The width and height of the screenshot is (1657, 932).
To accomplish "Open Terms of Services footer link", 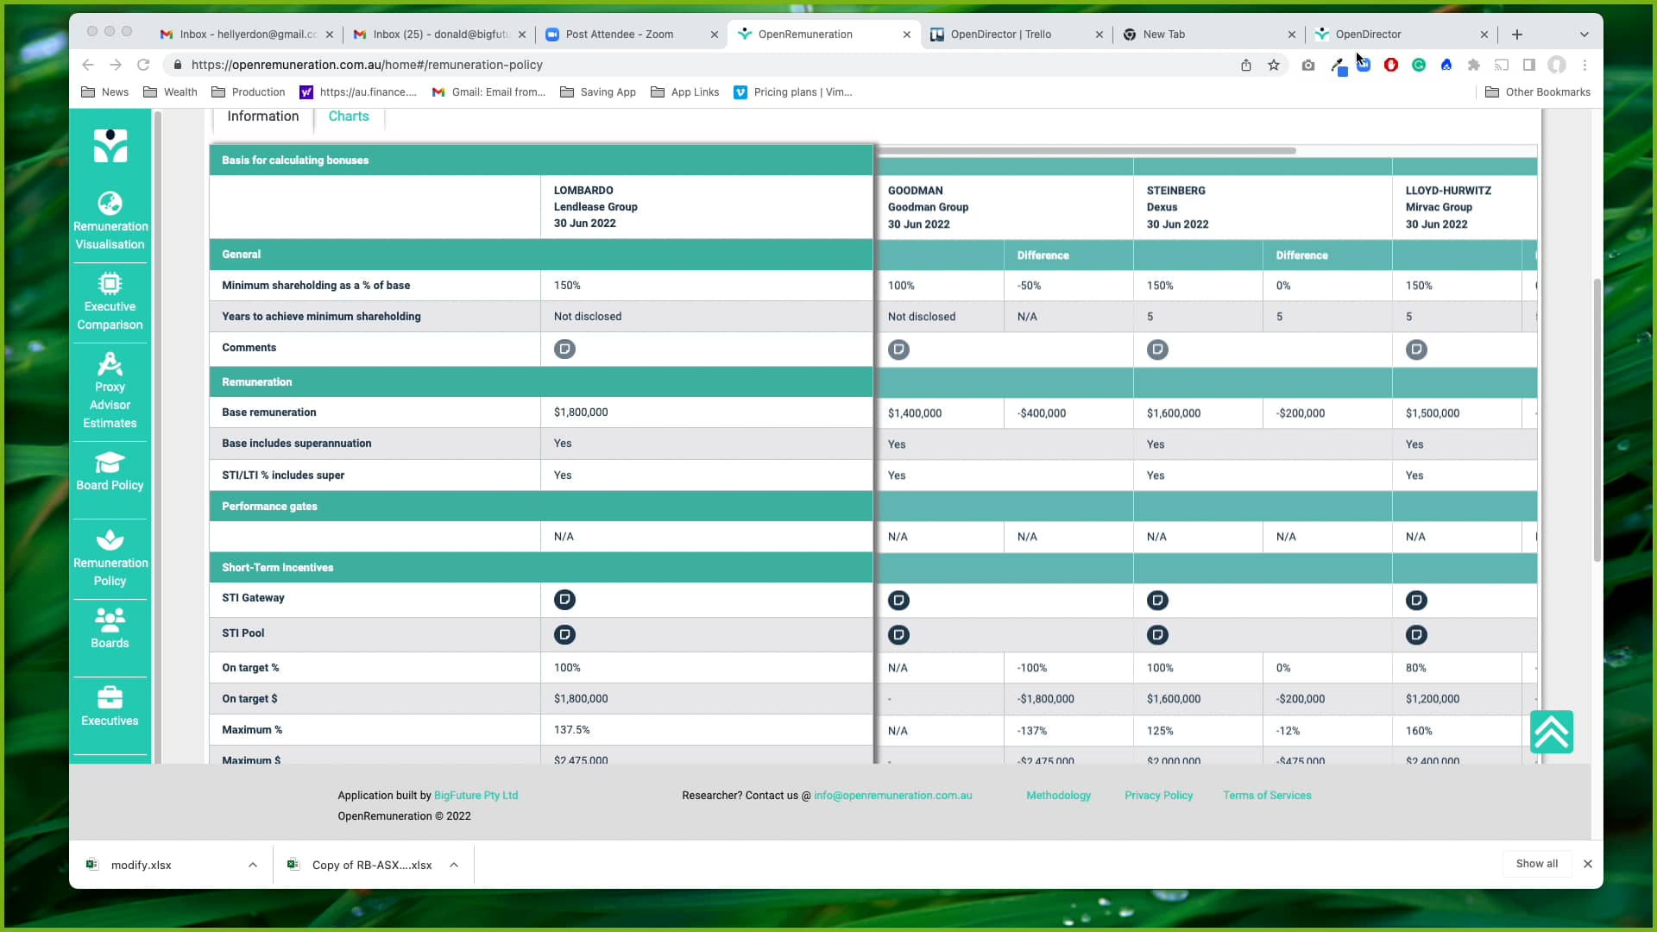I will click(1267, 796).
